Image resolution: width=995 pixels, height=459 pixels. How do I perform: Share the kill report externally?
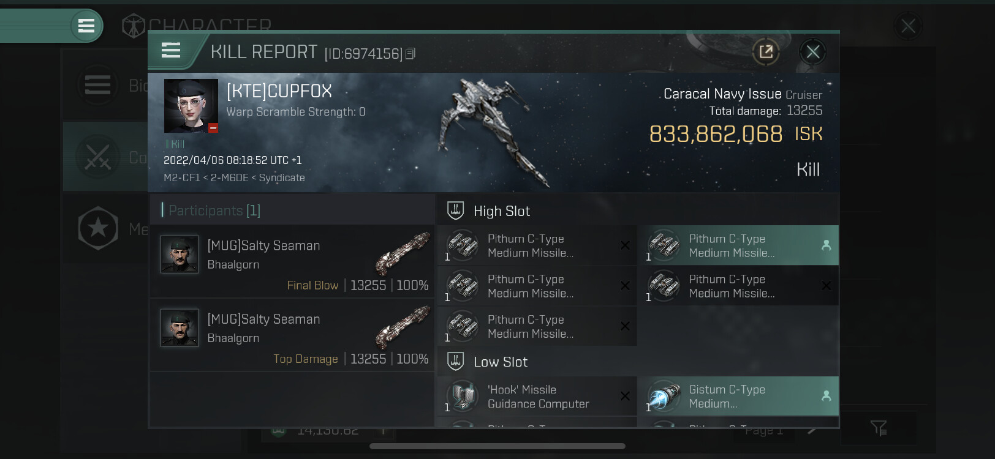(x=766, y=52)
